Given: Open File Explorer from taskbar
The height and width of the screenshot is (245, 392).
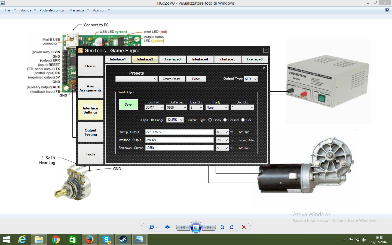Looking at the screenshot, I should 39,240.
